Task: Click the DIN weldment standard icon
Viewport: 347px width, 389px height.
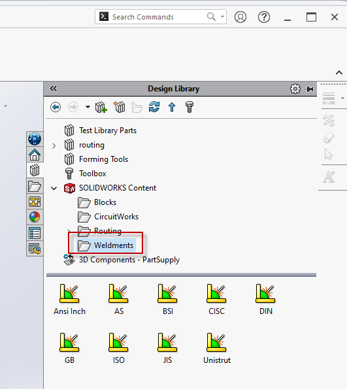Action: tap(265, 294)
